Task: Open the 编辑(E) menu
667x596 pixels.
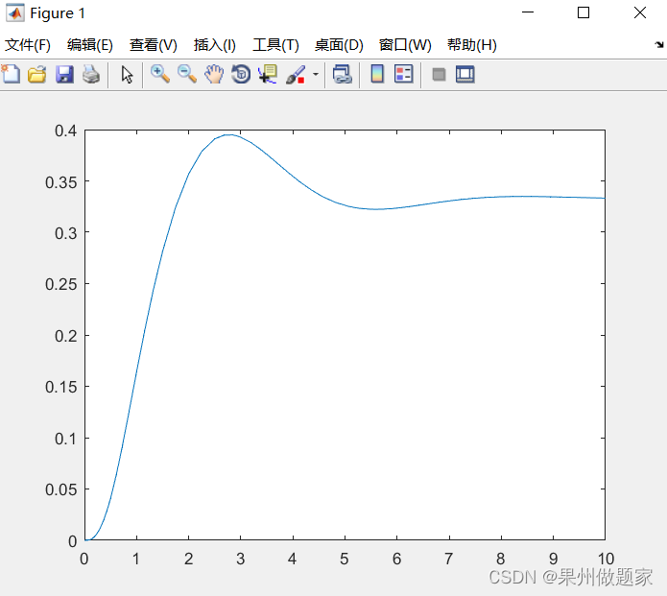Action: click(90, 45)
